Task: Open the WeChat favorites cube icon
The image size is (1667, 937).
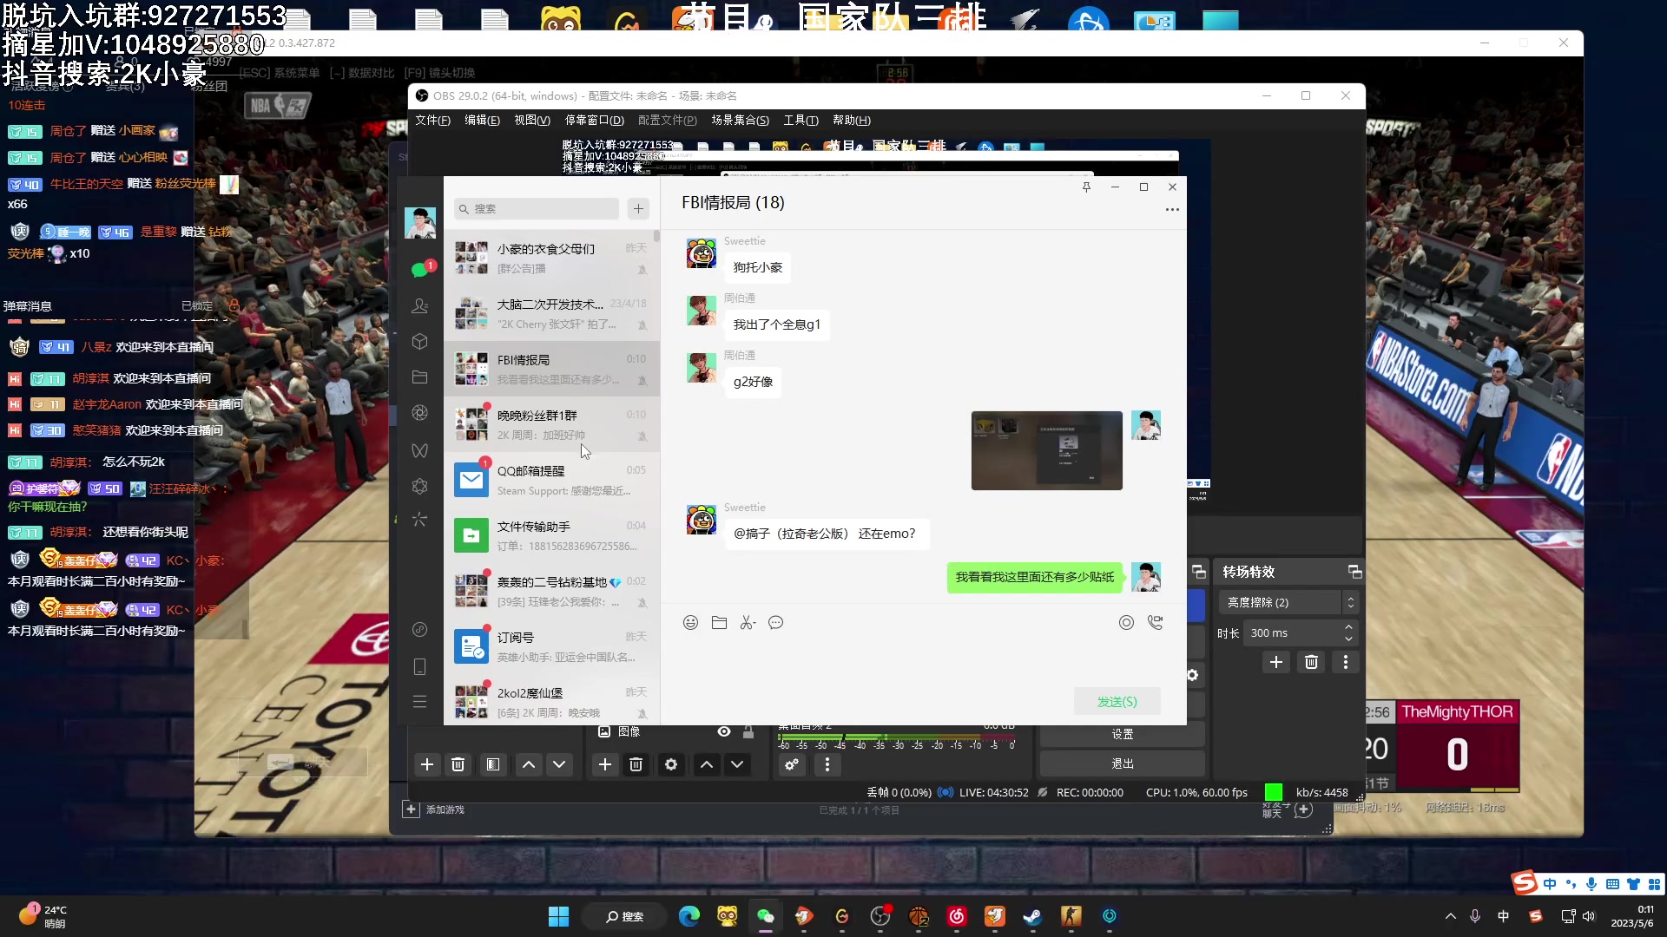Action: click(420, 342)
